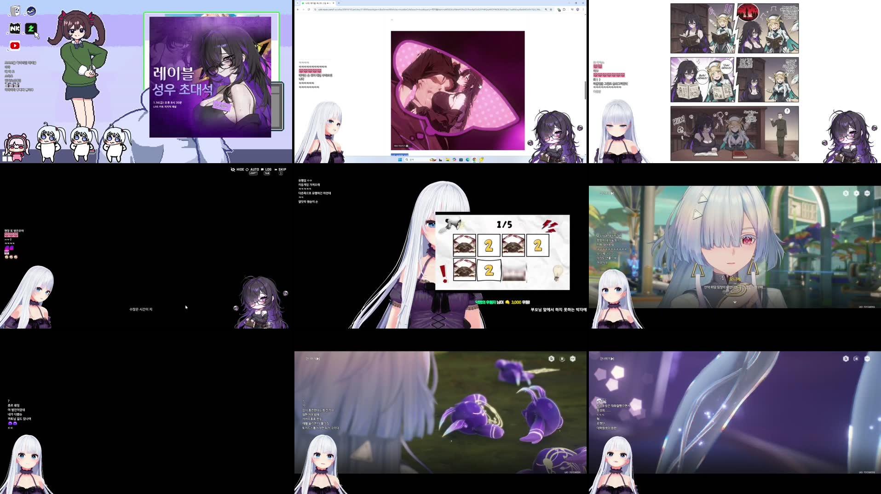
Task: Open LOG to view message history
Action: tap(268, 169)
